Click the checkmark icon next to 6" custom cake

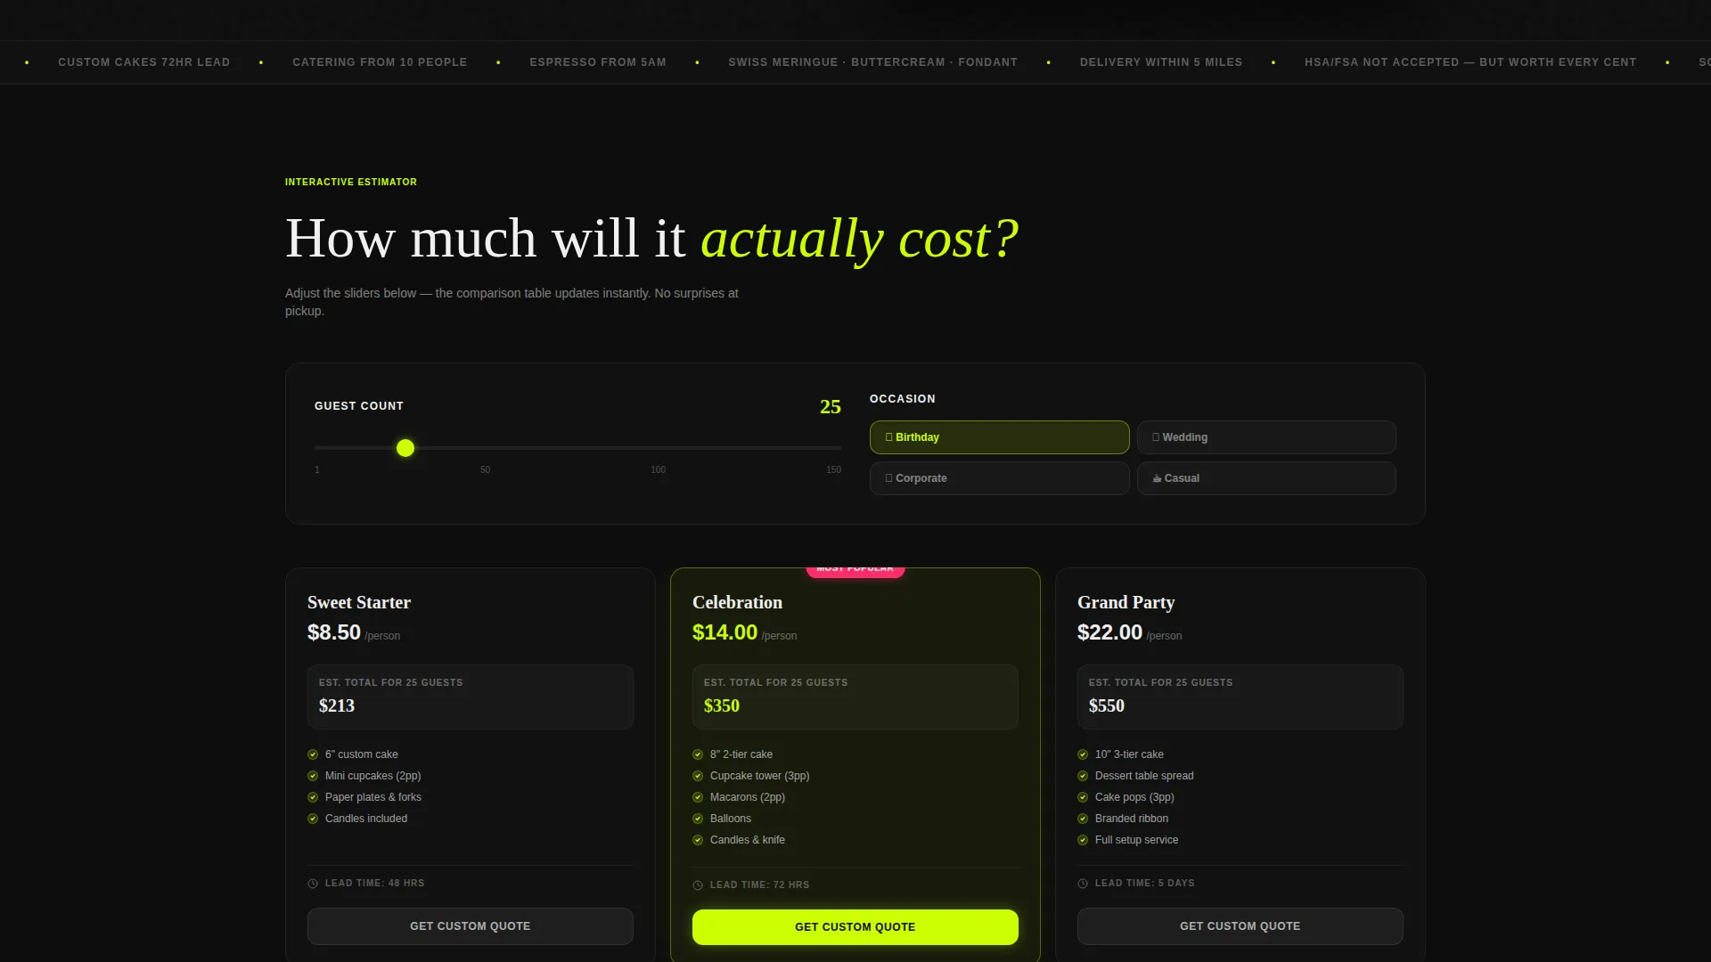(x=313, y=754)
